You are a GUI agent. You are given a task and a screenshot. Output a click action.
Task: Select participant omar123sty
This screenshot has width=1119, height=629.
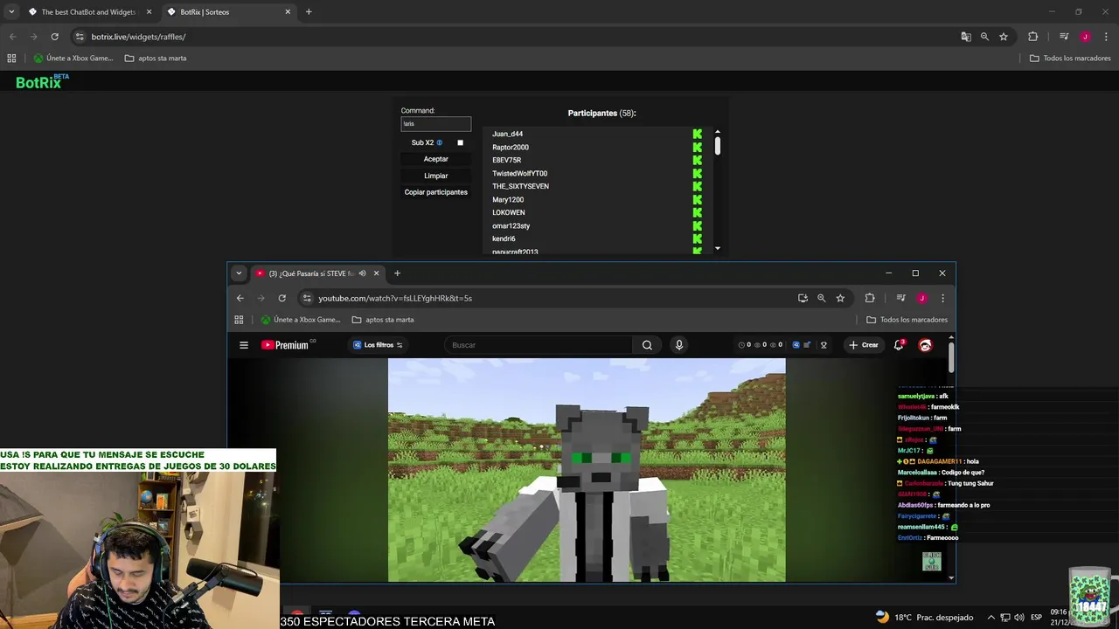pos(511,225)
